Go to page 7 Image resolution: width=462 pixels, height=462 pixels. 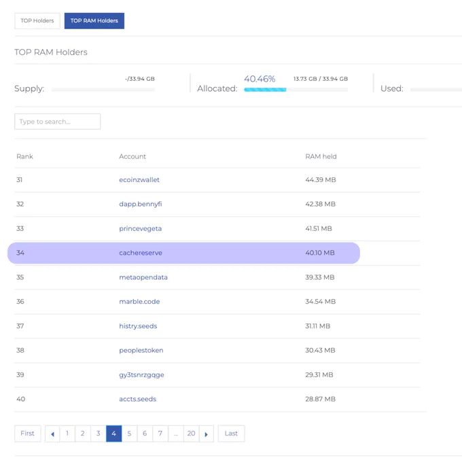[160, 433]
